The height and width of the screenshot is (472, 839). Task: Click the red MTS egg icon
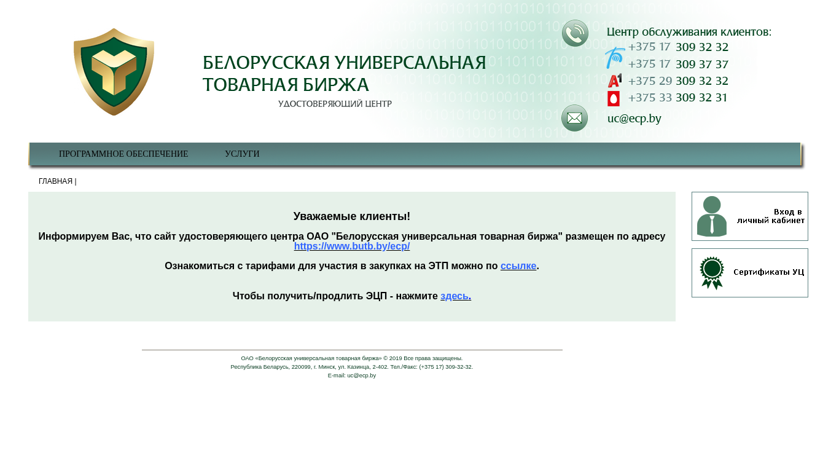click(x=614, y=98)
